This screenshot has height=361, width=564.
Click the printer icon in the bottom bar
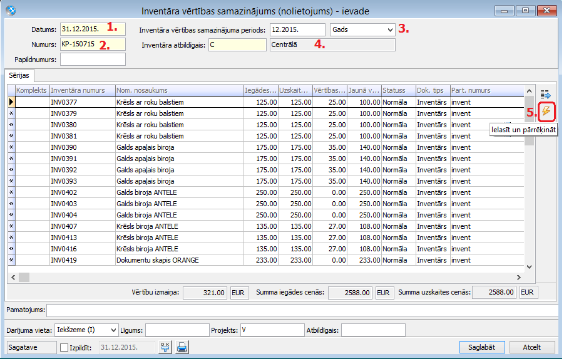(182, 347)
